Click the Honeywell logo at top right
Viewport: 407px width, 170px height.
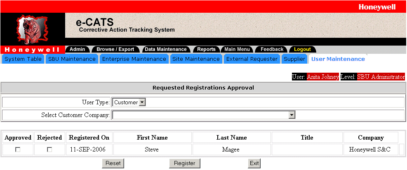tap(377, 7)
